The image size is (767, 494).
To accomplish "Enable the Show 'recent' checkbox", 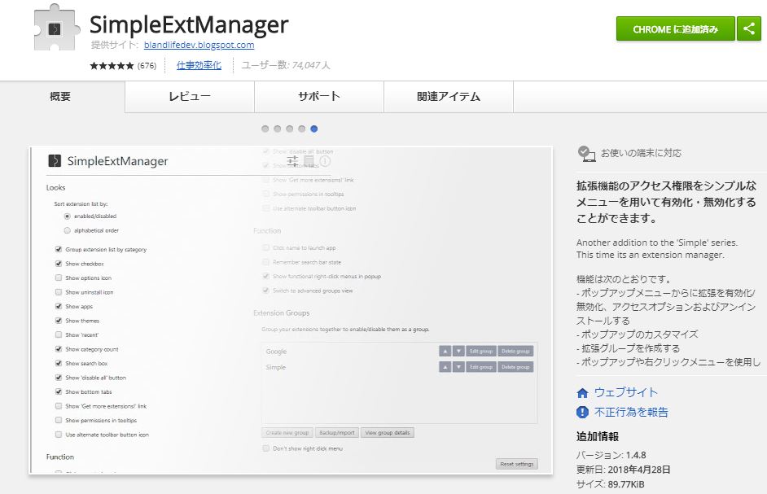I will [59, 335].
